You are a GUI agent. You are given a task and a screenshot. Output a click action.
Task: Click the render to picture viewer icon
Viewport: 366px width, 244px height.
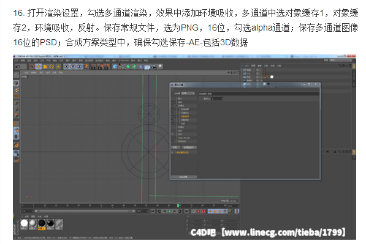tap(101, 67)
